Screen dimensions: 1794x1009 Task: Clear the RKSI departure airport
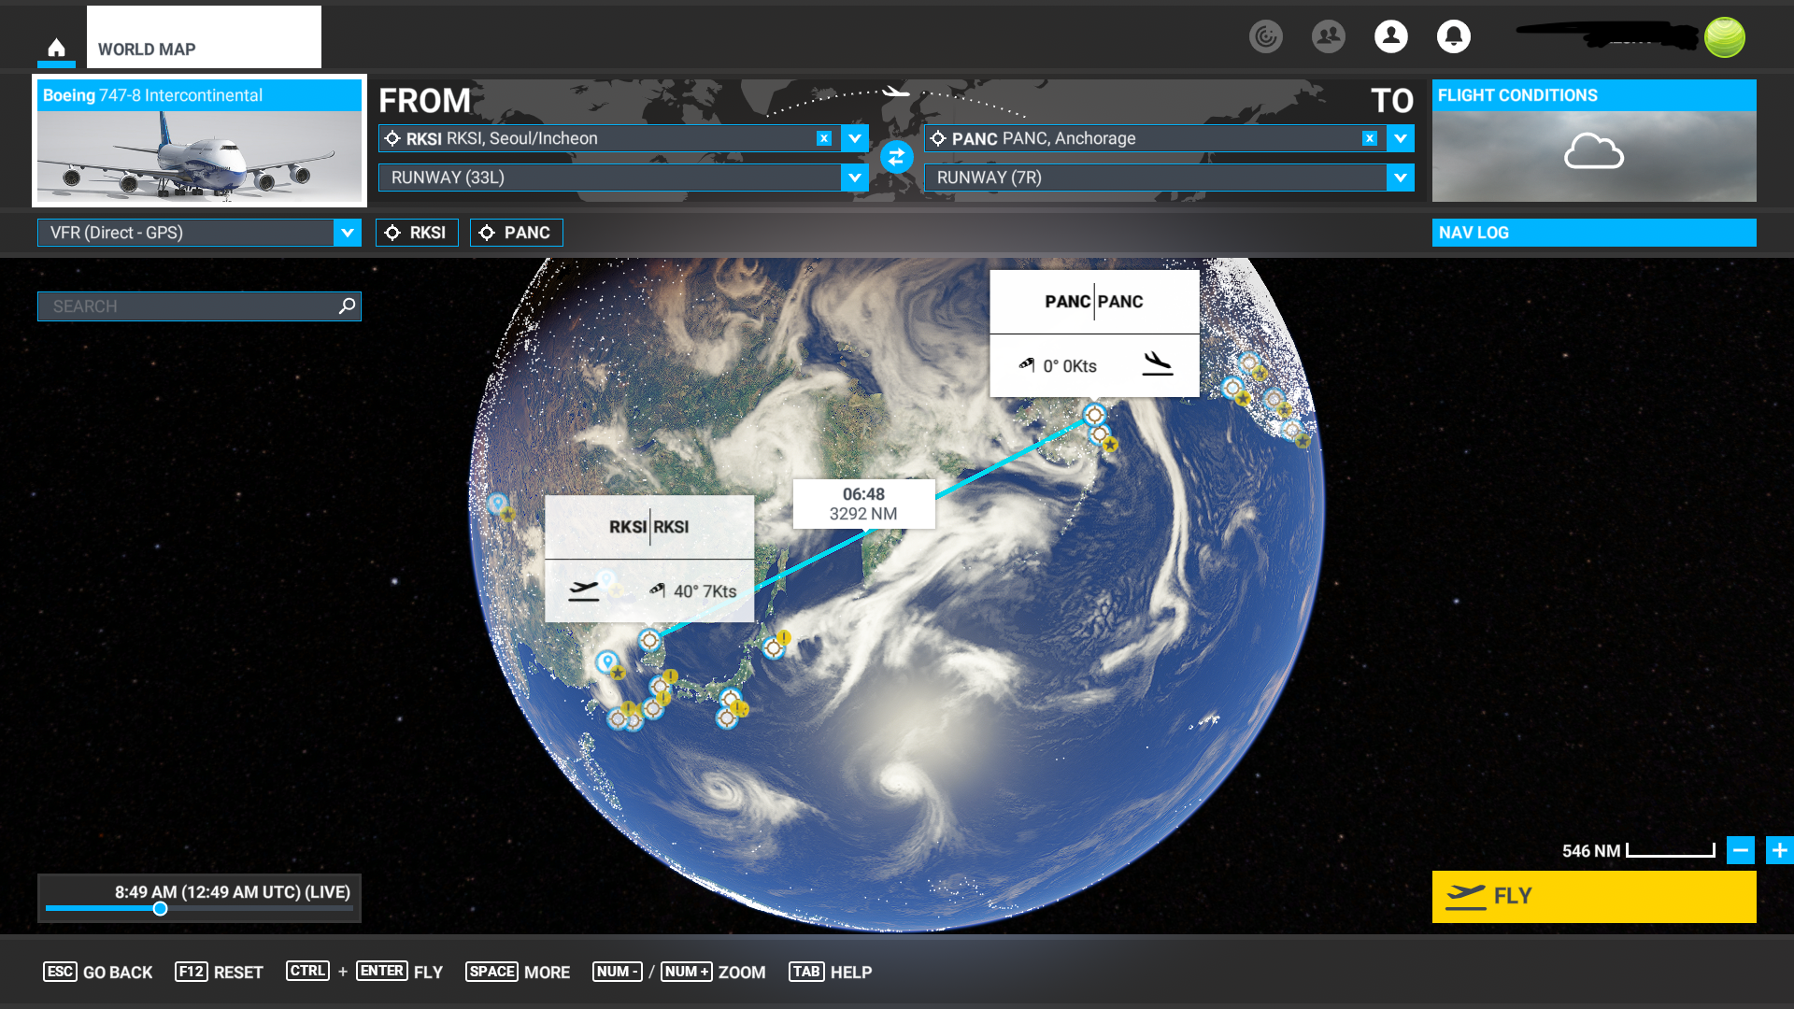(823, 138)
